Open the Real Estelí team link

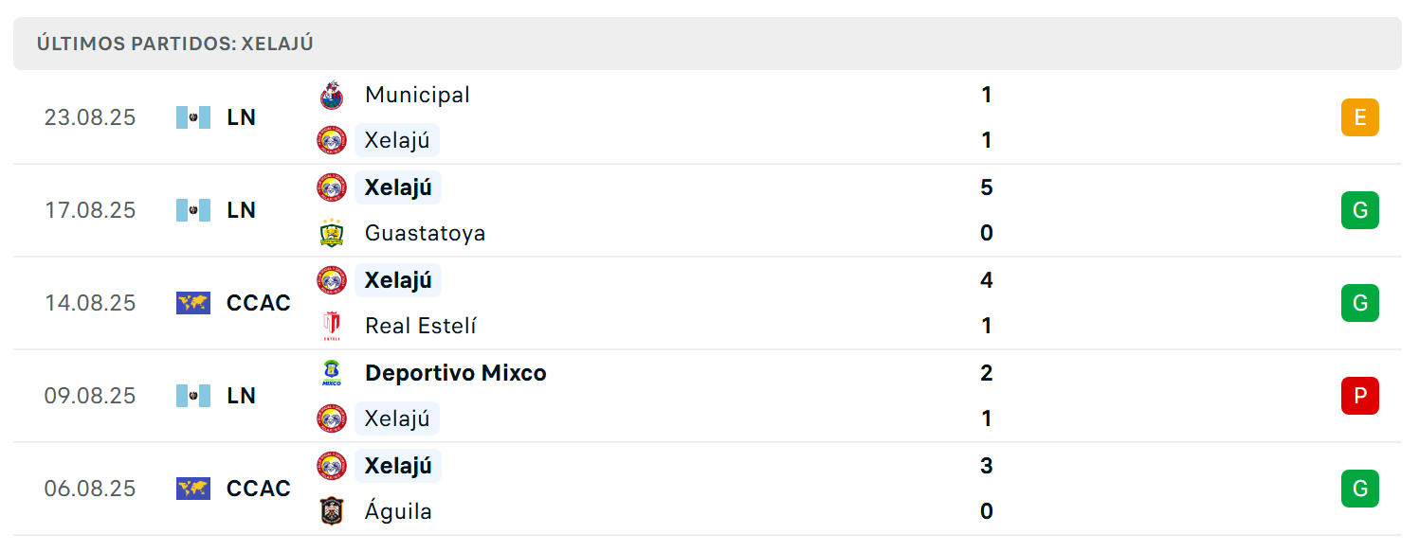[421, 326]
